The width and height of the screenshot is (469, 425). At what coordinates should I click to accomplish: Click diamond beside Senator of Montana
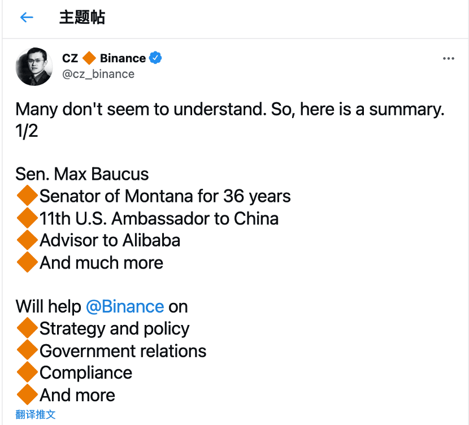point(27,196)
